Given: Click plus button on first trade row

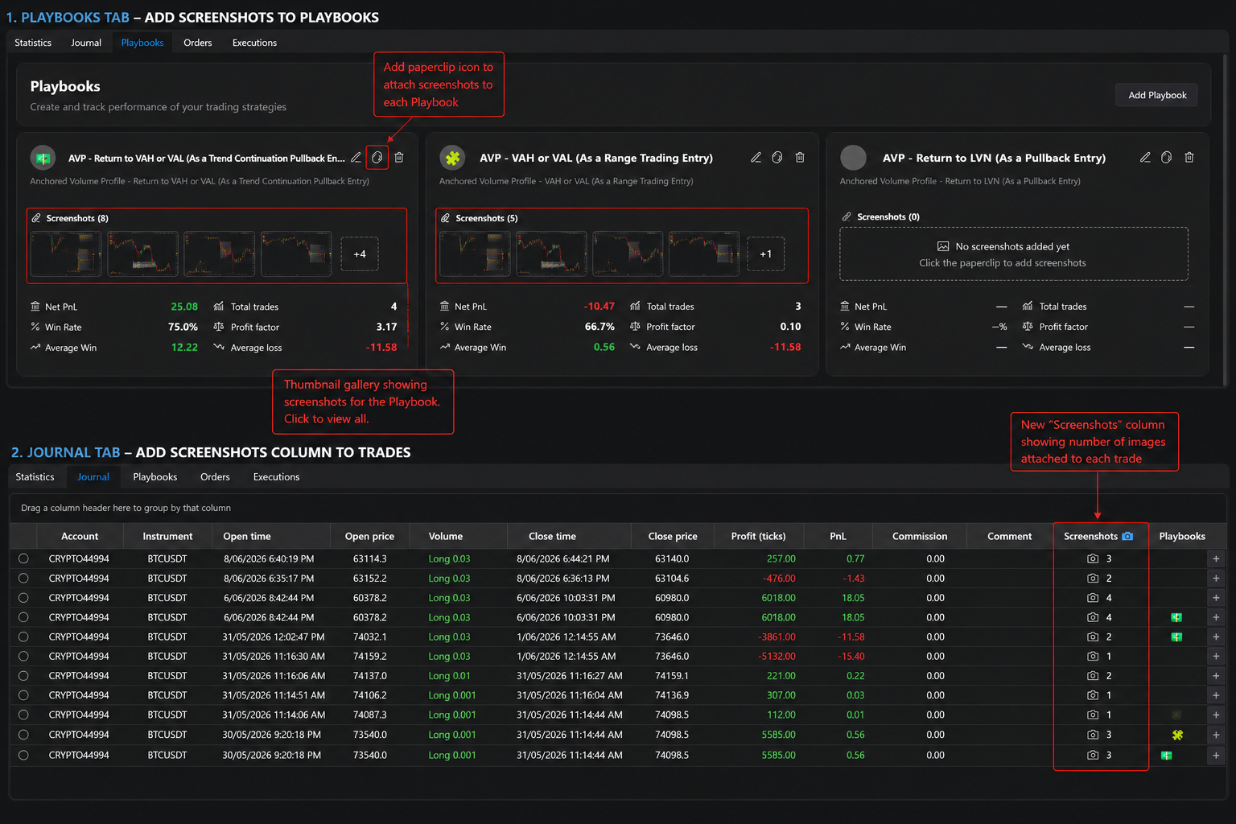Looking at the screenshot, I should tap(1216, 558).
